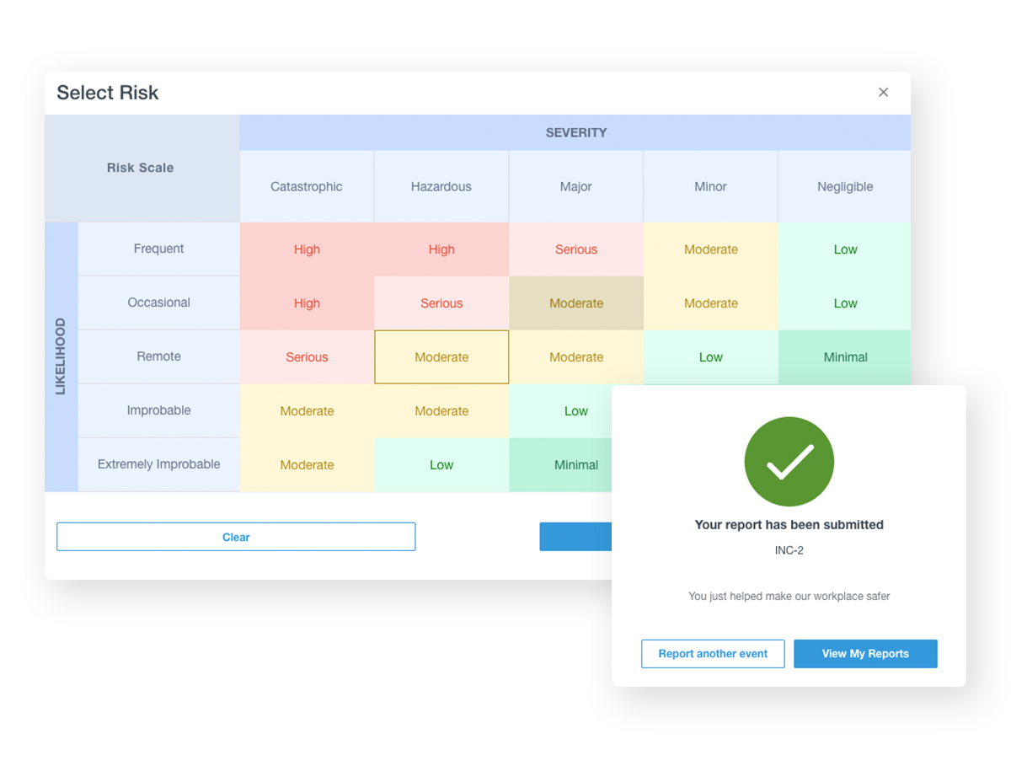This screenshot has height=782, width=1011.
Task: Choose Serious risk for Remote Catastrophic
Action: [x=307, y=357]
